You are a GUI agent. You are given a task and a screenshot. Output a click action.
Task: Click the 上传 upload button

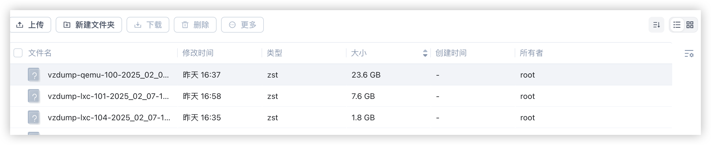pos(30,25)
